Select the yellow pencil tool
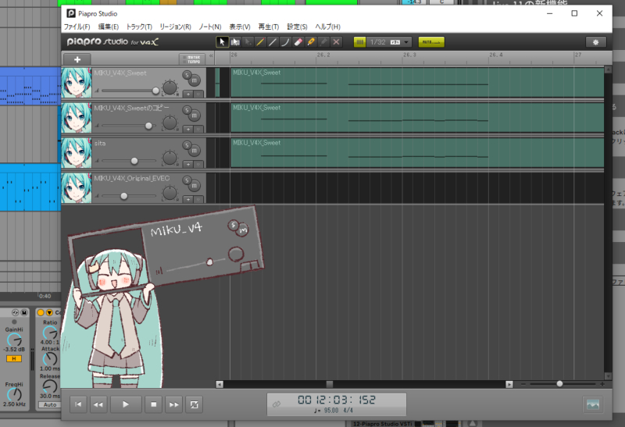Image resolution: width=625 pixels, height=427 pixels. tap(260, 42)
